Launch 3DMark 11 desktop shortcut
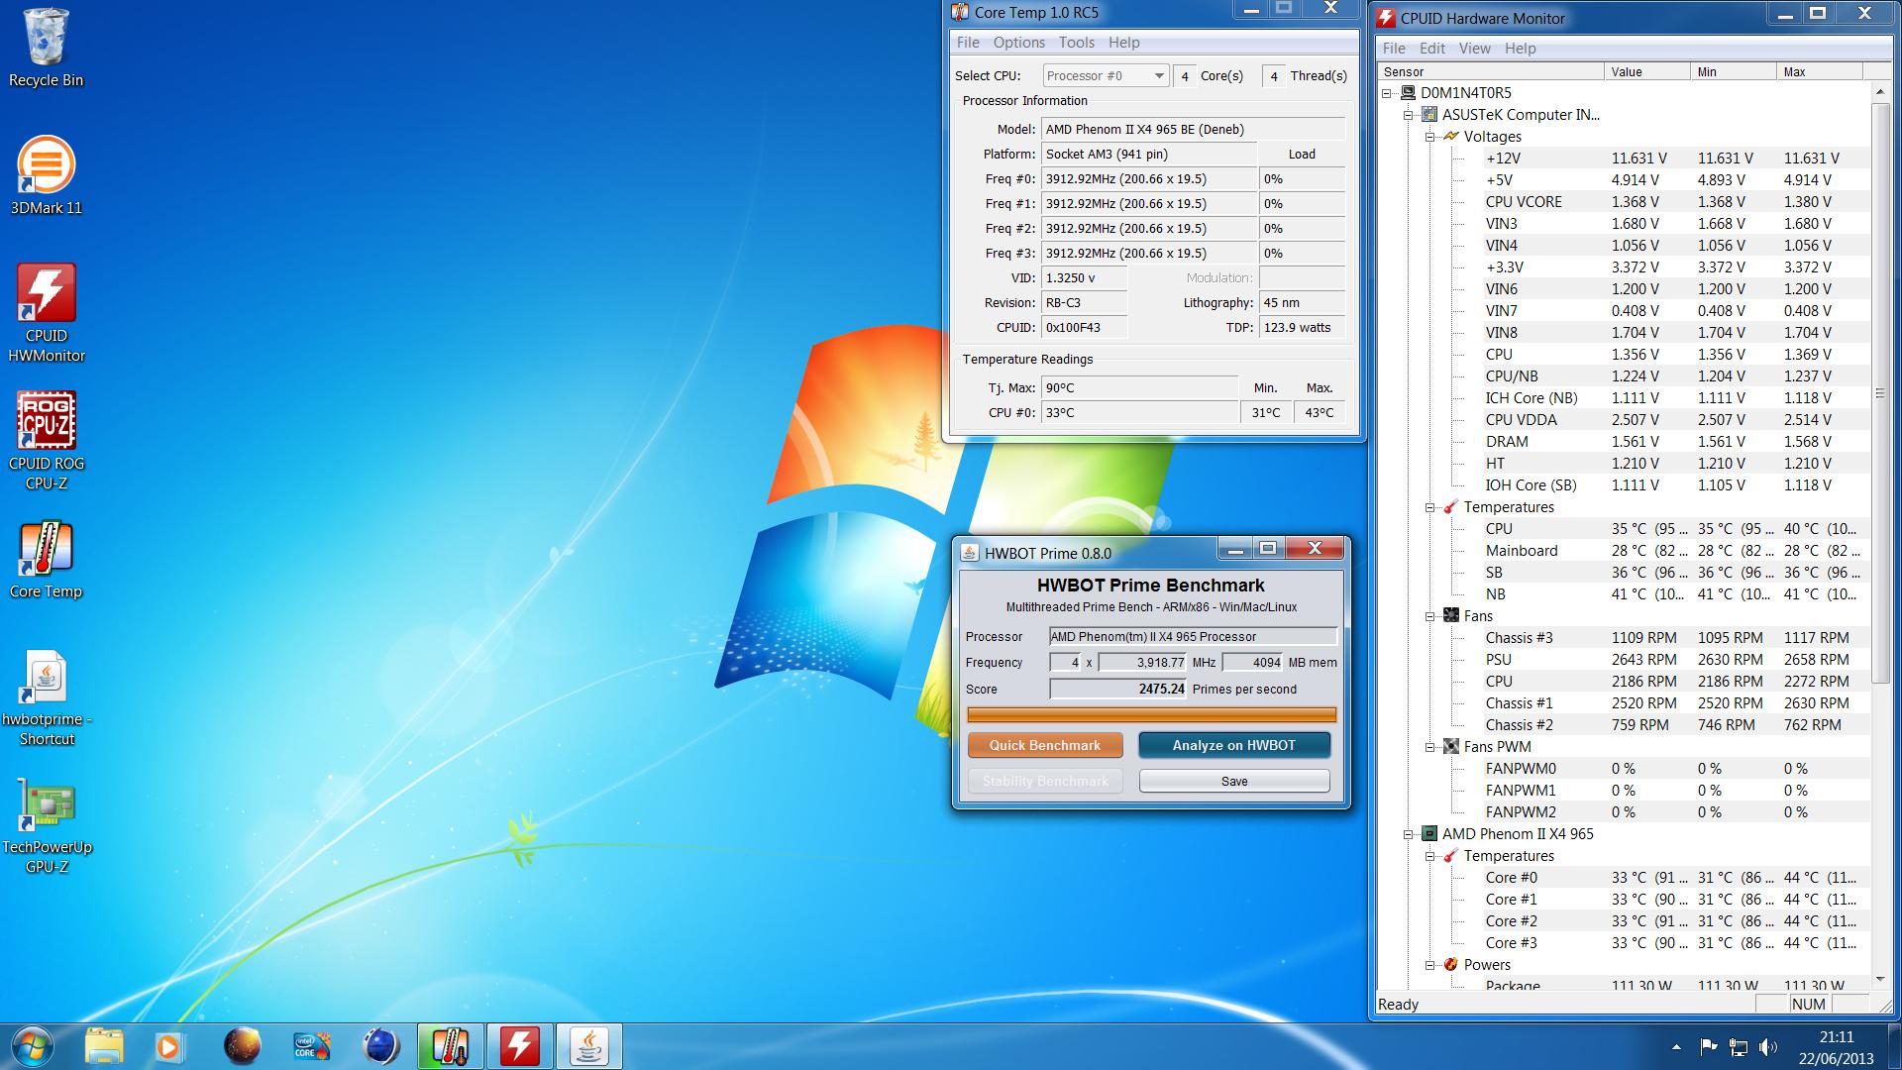 coord(46,175)
